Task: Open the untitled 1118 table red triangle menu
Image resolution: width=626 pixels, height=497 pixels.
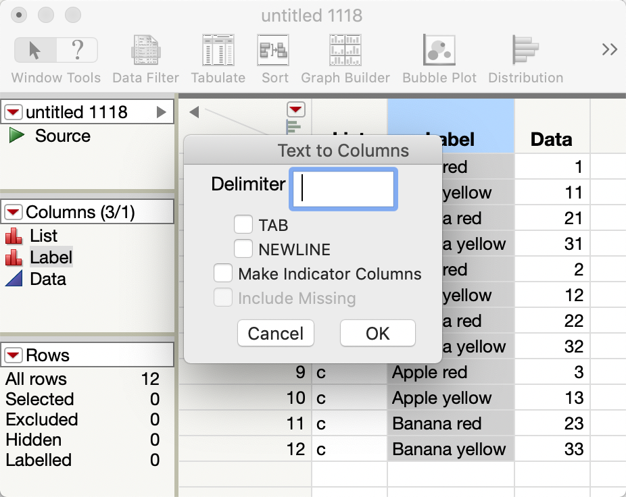Action: 13,111
